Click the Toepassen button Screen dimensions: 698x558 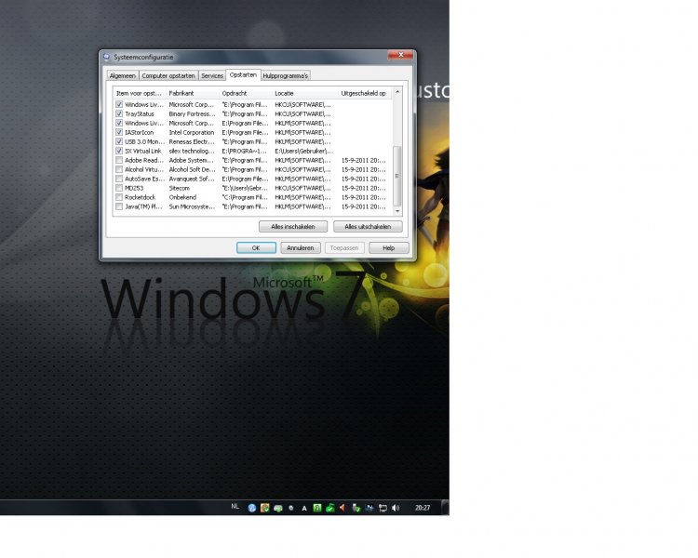pyautogui.click(x=344, y=248)
